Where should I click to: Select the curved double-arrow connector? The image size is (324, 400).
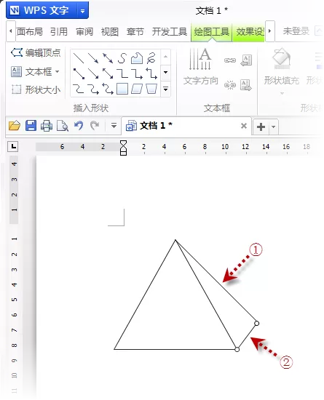[108, 89]
